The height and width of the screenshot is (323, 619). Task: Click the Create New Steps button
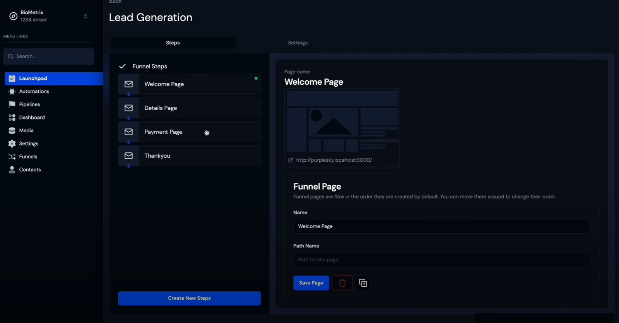(x=189, y=298)
